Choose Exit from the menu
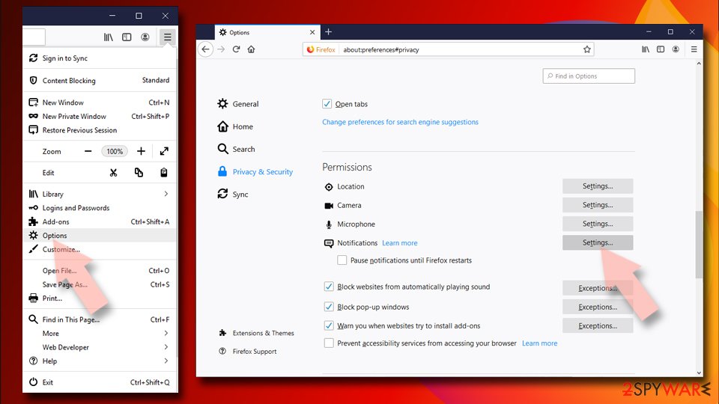 click(100, 382)
